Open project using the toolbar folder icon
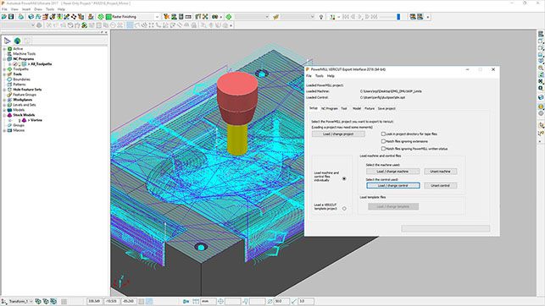This screenshot has height=306, width=545. pos(4,17)
